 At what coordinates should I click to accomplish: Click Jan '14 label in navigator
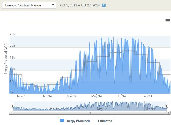(54, 109)
